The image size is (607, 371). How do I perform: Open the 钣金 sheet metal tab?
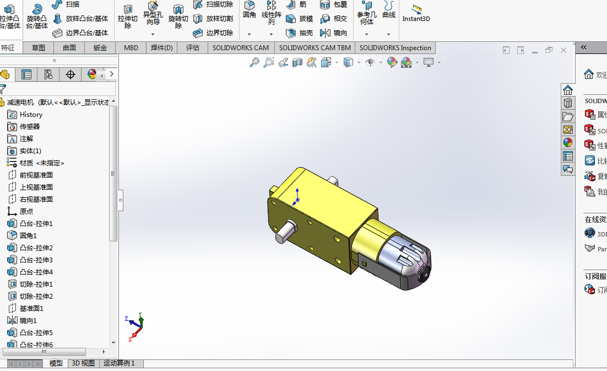click(100, 47)
